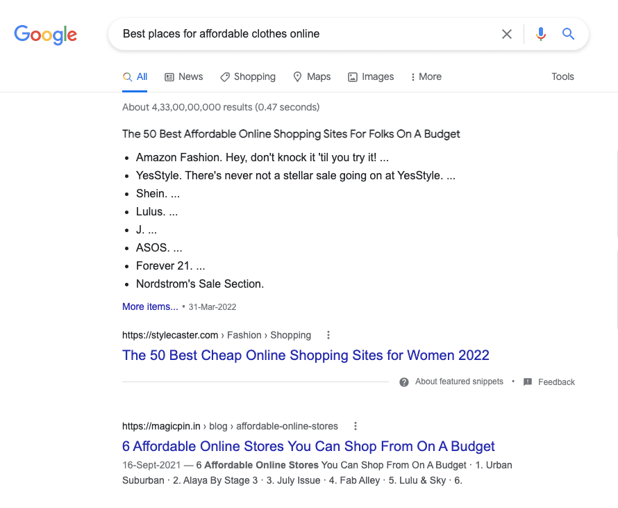The width and height of the screenshot is (618, 508).
Task: Activate voice search via the microphone icon
Action: pos(541,33)
